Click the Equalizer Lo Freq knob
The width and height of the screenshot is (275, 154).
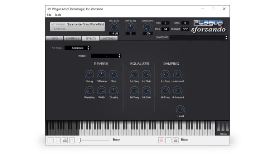[134, 75]
